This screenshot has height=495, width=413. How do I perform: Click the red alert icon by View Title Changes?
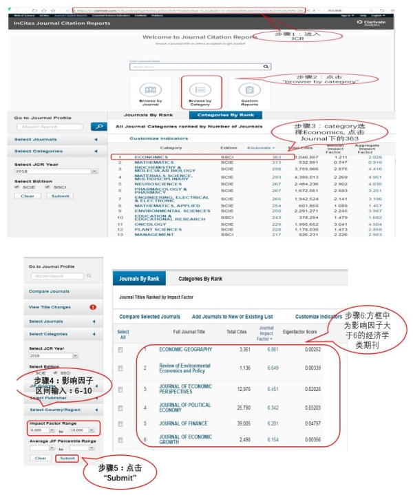point(93,307)
